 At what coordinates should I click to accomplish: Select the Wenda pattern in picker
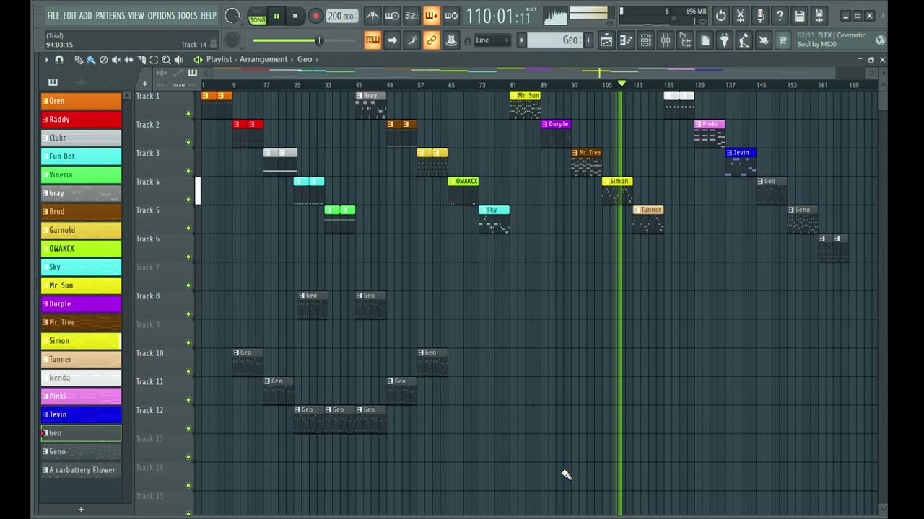click(81, 378)
